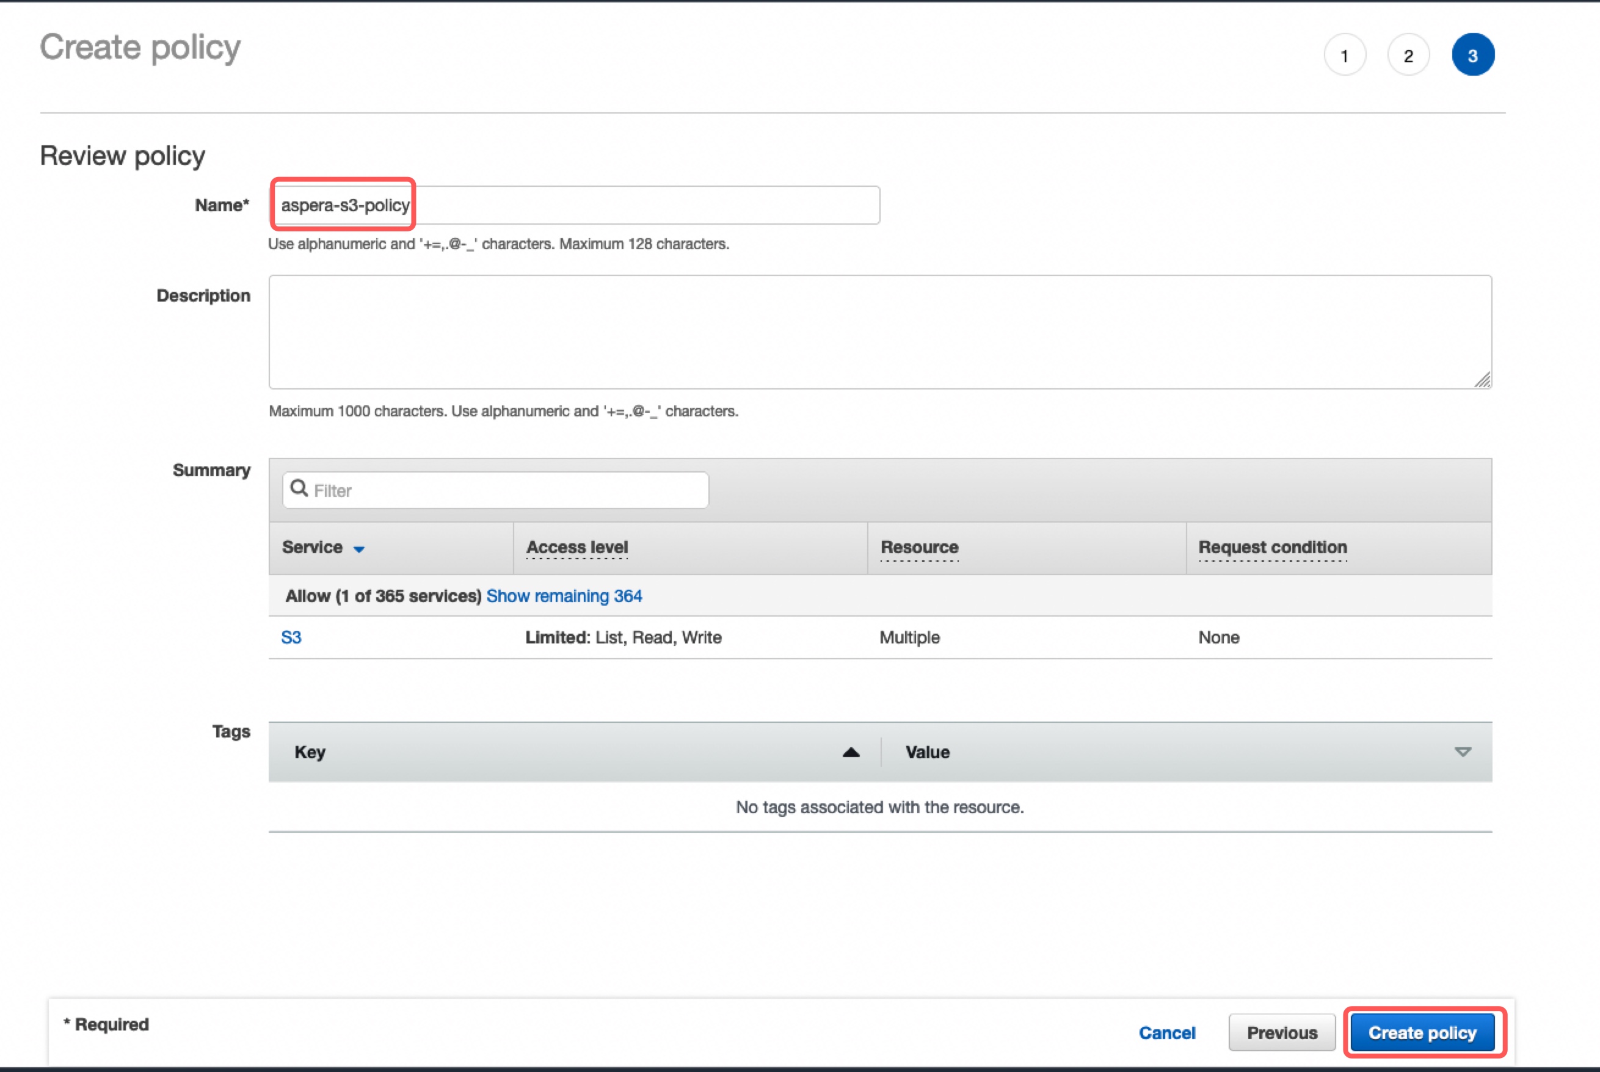1600x1072 pixels.
Task: Click 'No tags associated with the resource.' text
Action: click(x=880, y=808)
